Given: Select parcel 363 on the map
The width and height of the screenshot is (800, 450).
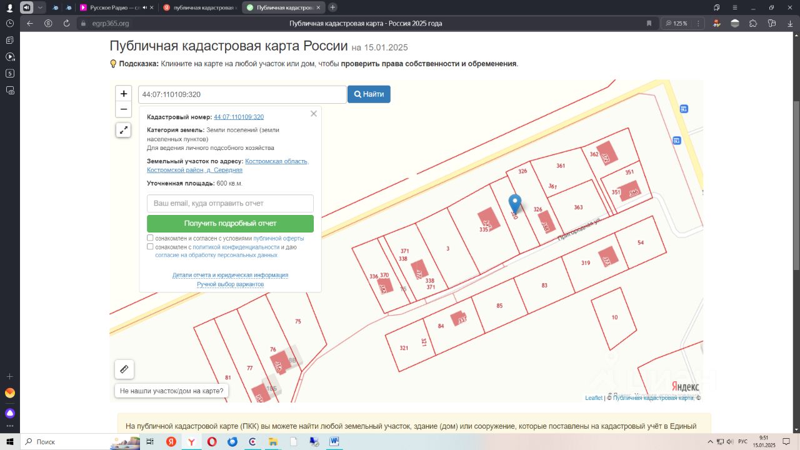Looking at the screenshot, I should [578, 206].
